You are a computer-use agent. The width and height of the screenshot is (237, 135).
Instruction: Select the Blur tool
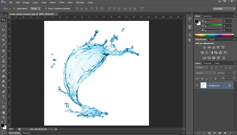4,81
